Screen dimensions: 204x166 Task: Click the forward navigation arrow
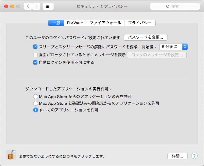pos(36,6)
